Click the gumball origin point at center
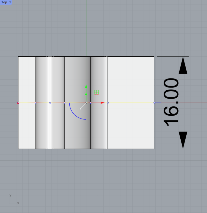The height and width of the screenshot is (213, 207). 86,103
